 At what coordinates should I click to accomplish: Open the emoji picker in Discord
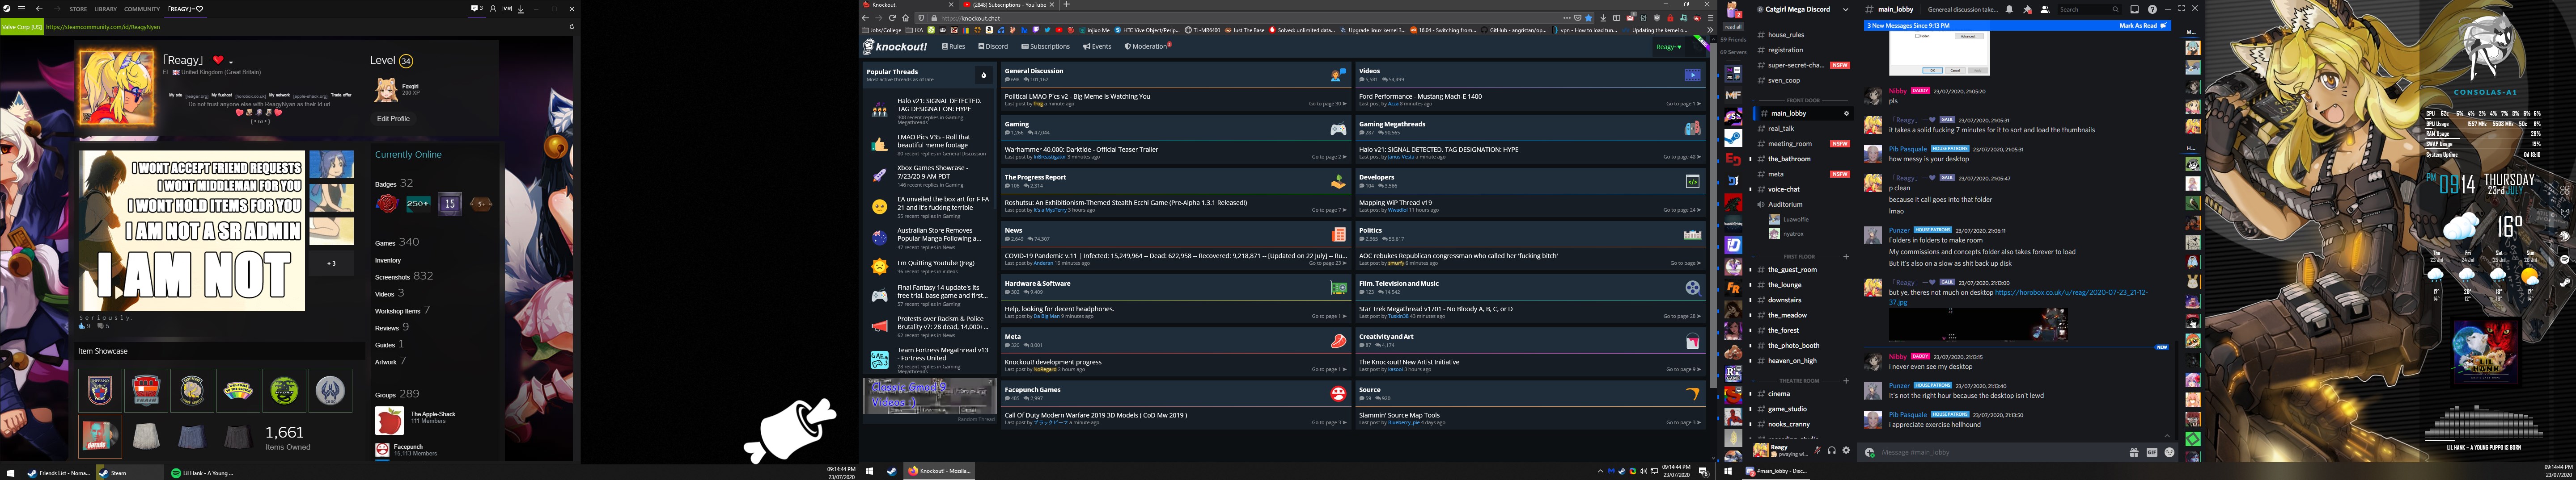coord(2169,452)
